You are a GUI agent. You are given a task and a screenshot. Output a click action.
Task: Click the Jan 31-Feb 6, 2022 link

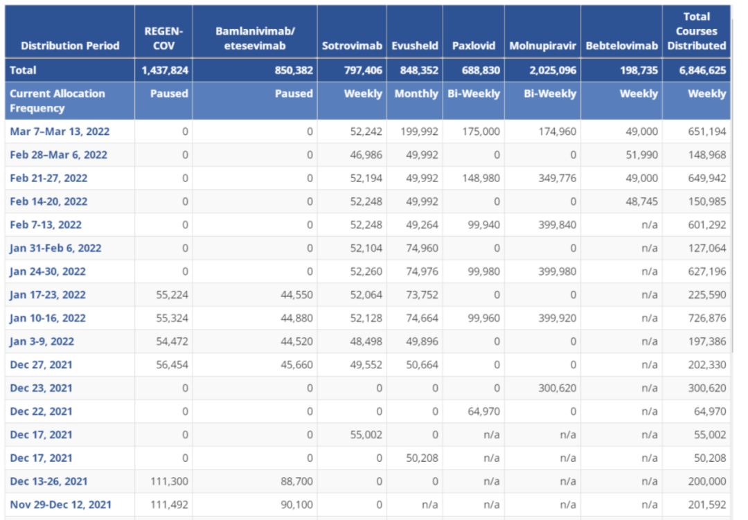[55, 248]
